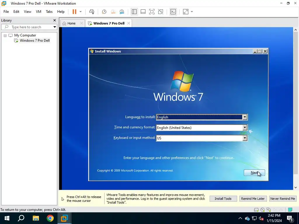Open Keyboard or input method dropdown
299x224 pixels.
(245, 138)
